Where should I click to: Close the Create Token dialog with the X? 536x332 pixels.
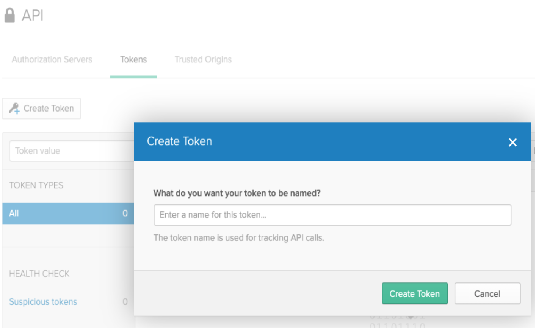point(512,142)
